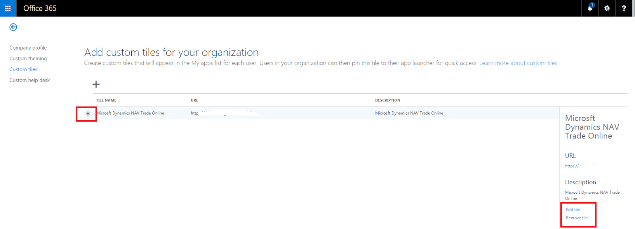Open the Office 365 app launcher
Viewport: 635px width, 229px height.
[8, 8]
